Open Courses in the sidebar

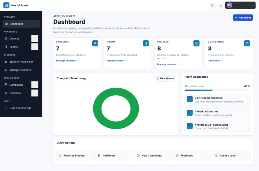(14, 39)
